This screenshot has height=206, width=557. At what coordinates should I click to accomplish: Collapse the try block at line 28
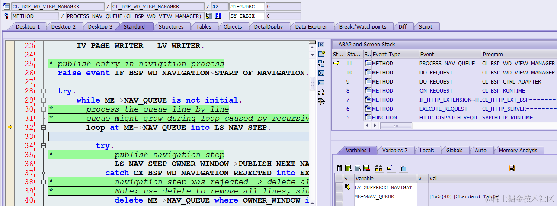tap(43, 91)
